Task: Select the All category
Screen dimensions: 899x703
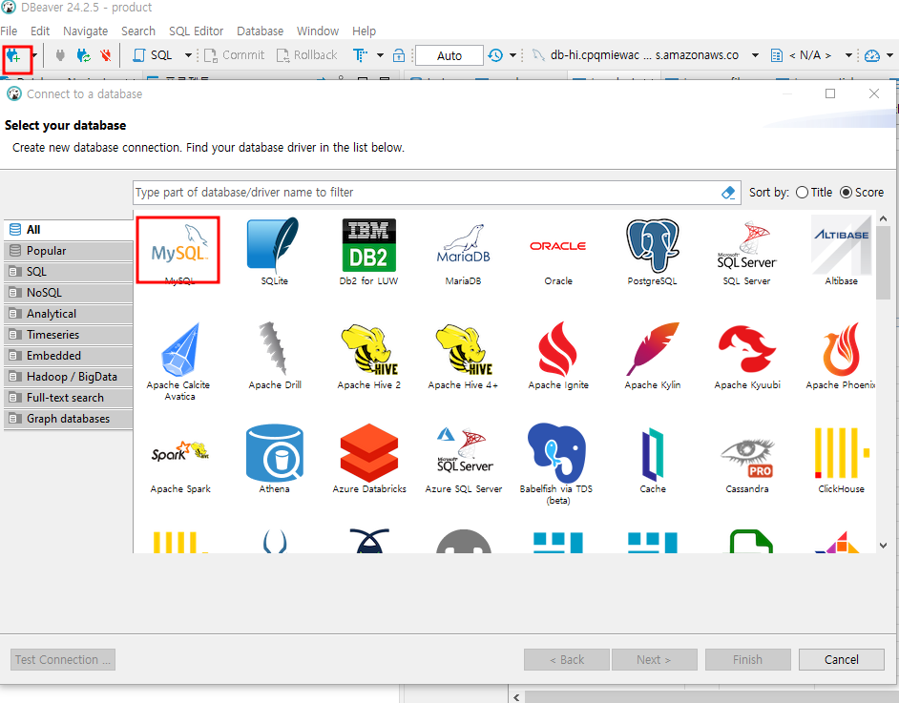Action: point(69,230)
